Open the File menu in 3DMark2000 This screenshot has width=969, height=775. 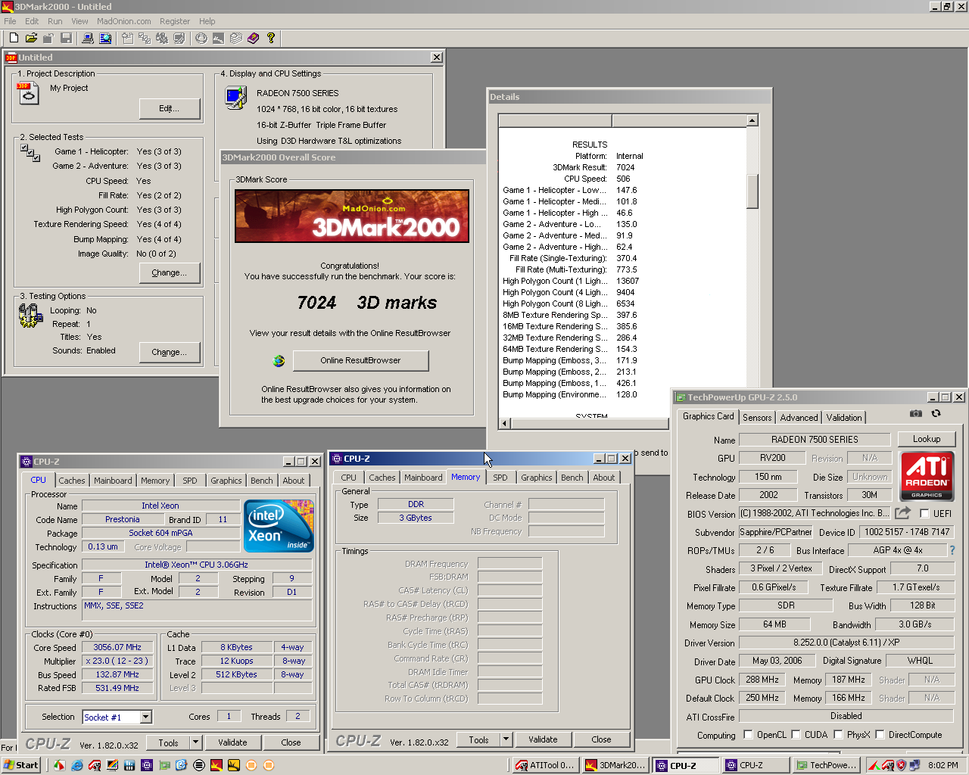(x=10, y=21)
